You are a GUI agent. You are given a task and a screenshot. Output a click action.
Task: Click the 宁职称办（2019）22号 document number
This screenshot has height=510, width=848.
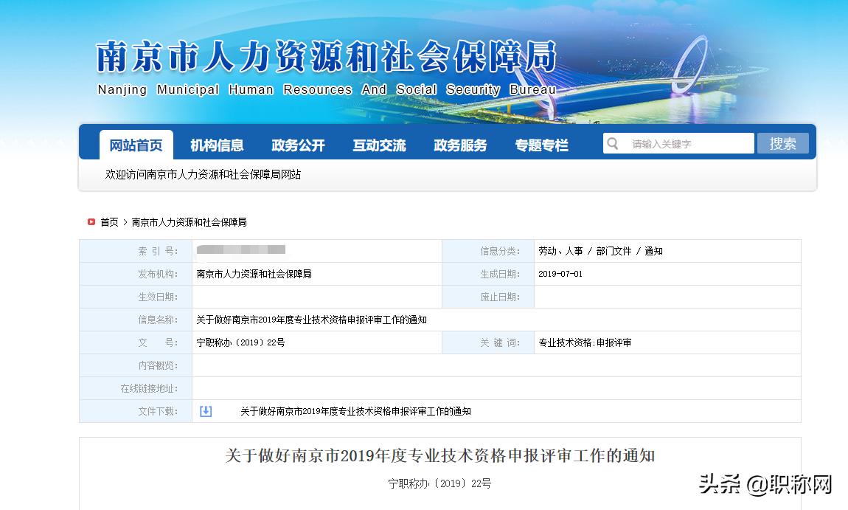[x=242, y=342]
